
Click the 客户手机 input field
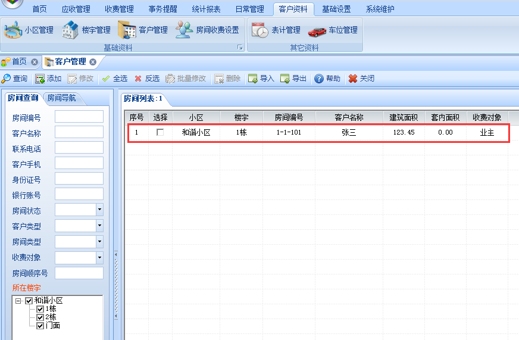[79, 163]
